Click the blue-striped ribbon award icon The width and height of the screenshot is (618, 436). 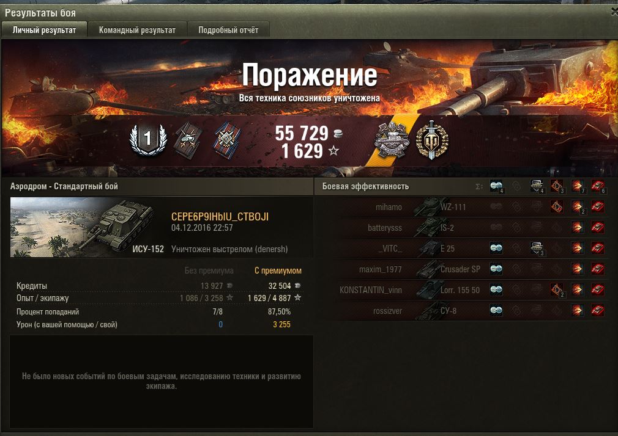tap(226, 140)
